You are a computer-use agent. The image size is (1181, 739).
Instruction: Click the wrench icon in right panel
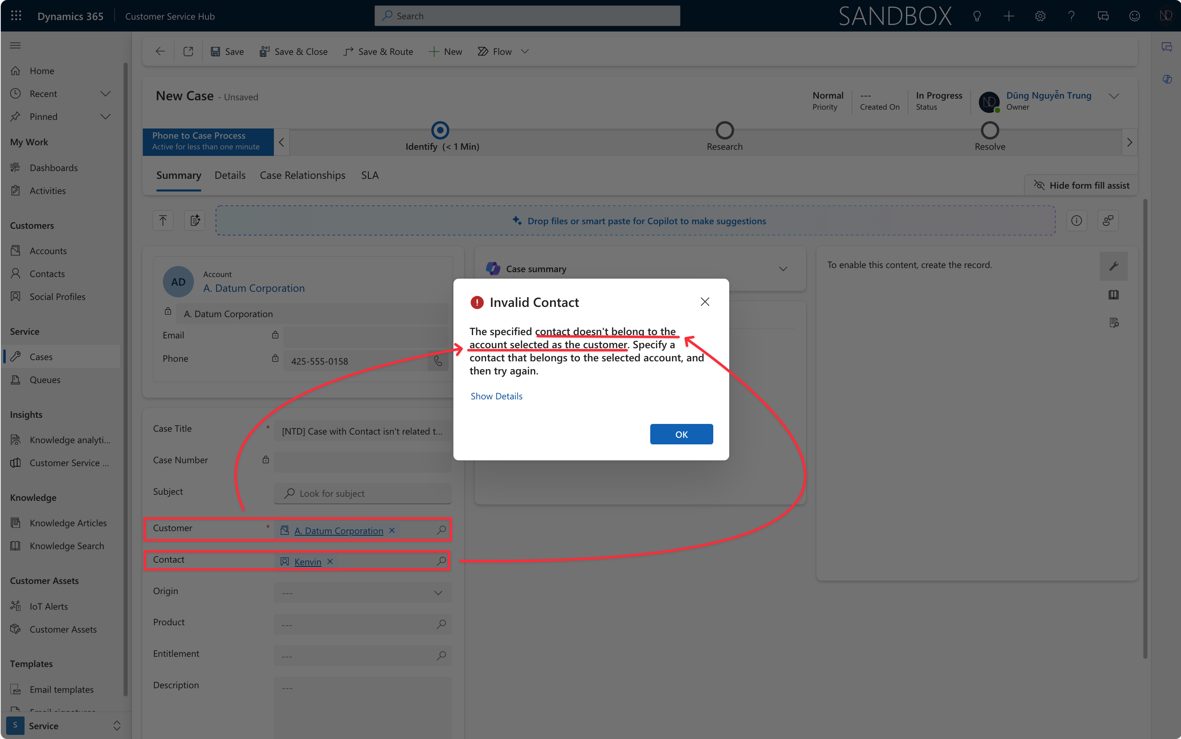point(1113,266)
